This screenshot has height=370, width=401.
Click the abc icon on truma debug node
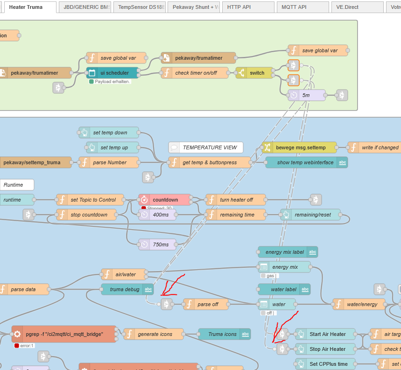pos(148,289)
